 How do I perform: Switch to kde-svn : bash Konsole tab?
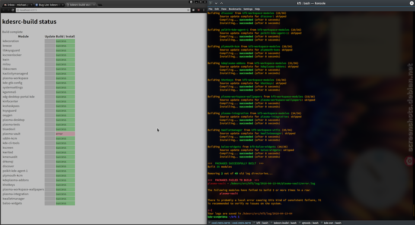(331, 223)
